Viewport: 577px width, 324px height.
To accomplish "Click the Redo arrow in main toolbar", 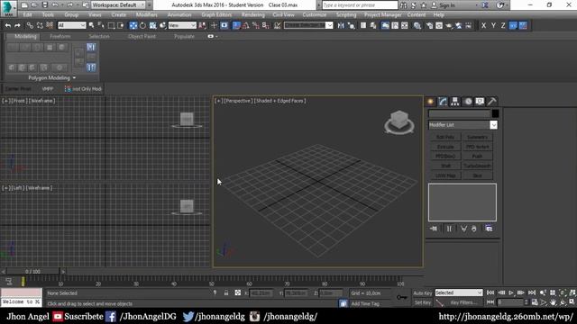I will pyautogui.click(x=17, y=25).
